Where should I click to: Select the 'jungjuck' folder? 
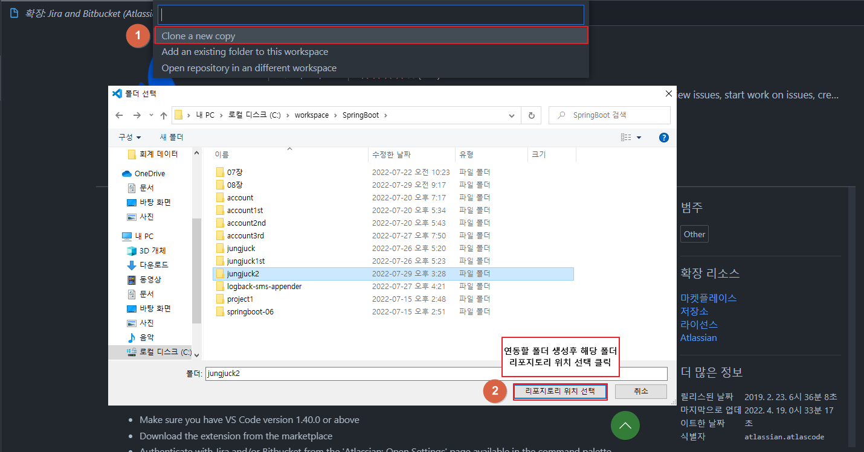click(241, 248)
